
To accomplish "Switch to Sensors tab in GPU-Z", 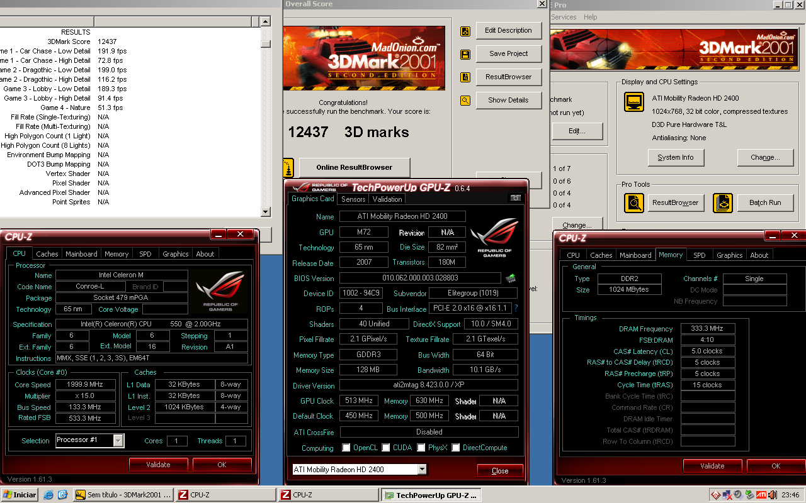I will point(353,199).
